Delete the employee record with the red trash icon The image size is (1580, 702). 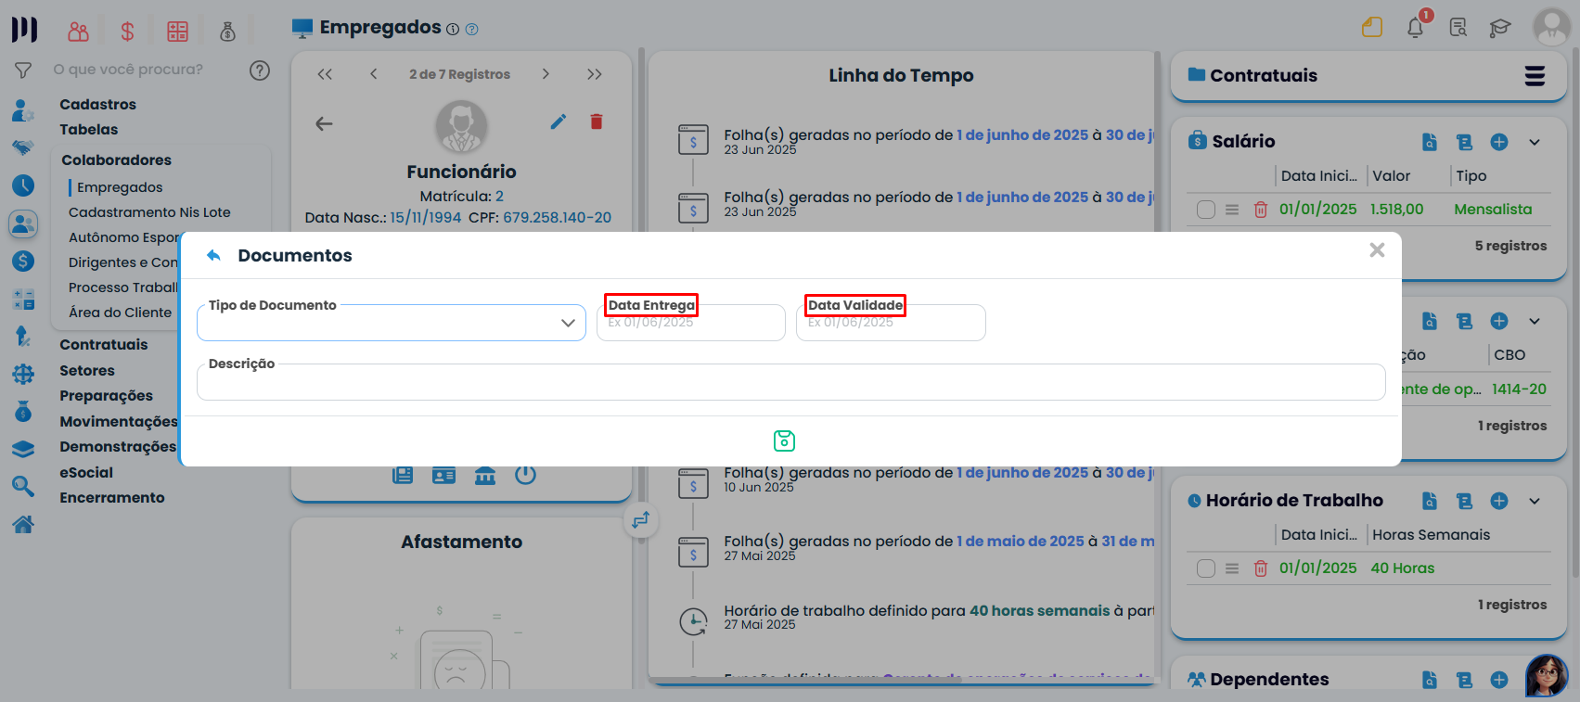[x=597, y=121]
